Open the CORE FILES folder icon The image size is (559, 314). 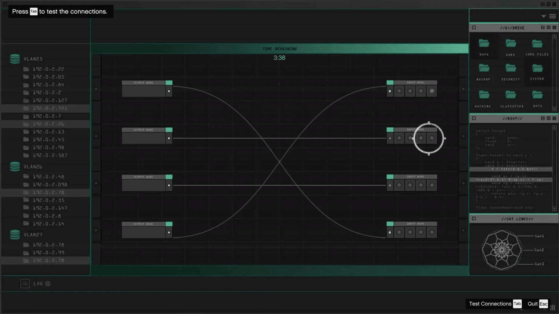pyautogui.click(x=537, y=44)
